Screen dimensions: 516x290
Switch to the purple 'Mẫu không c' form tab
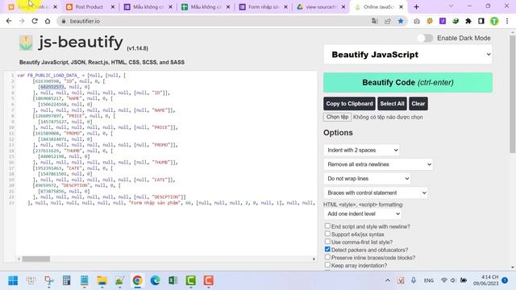click(x=148, y=7)
